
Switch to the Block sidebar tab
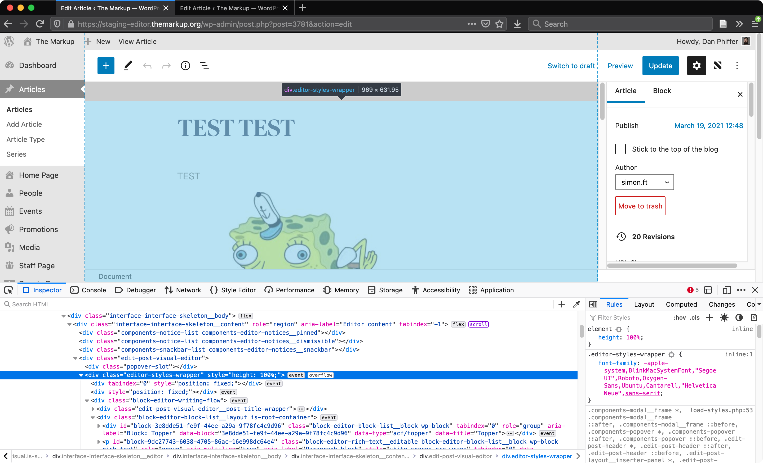pos(662,91)
